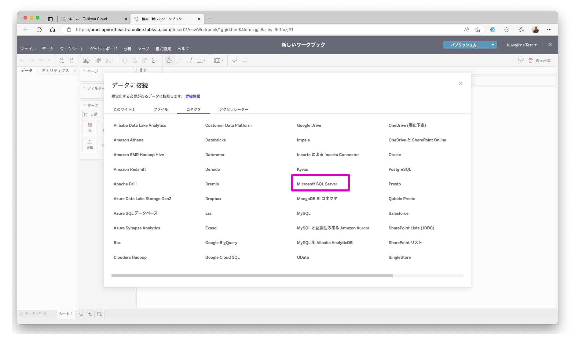575x347 pixels.
Task: Click the data guide pin icon
Action: point(521,60)
